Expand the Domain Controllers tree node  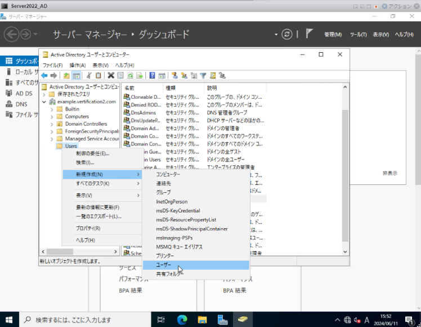click(x=52, y=124)
